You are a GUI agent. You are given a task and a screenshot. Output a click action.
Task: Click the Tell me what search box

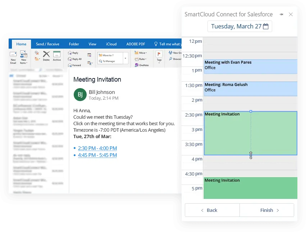pyautogui.click(x=168, y=44)
